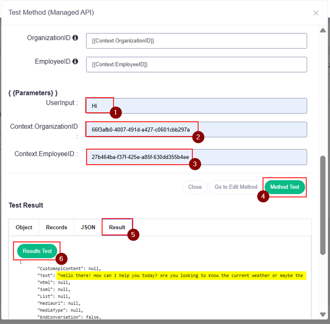Image resolution: width=330 pixels, height=324 pixels.
Task: Close the Test Method dialog with X
Action: point(316,13)
